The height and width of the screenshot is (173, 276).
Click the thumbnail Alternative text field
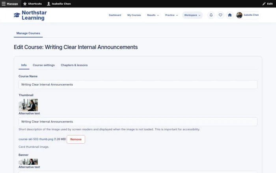click(138, 122)
